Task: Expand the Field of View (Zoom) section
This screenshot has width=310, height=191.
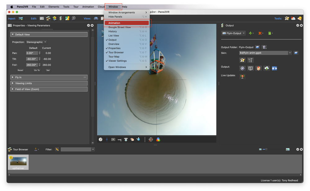Action: (49, 89)
